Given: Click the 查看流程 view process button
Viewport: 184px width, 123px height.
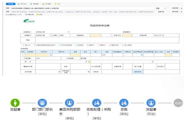Looking at the screenshot, I should point(161,12).
